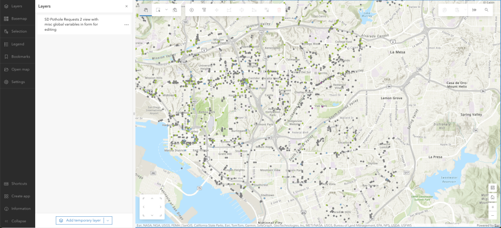Select the pan hand tool

tap(146, 10)
